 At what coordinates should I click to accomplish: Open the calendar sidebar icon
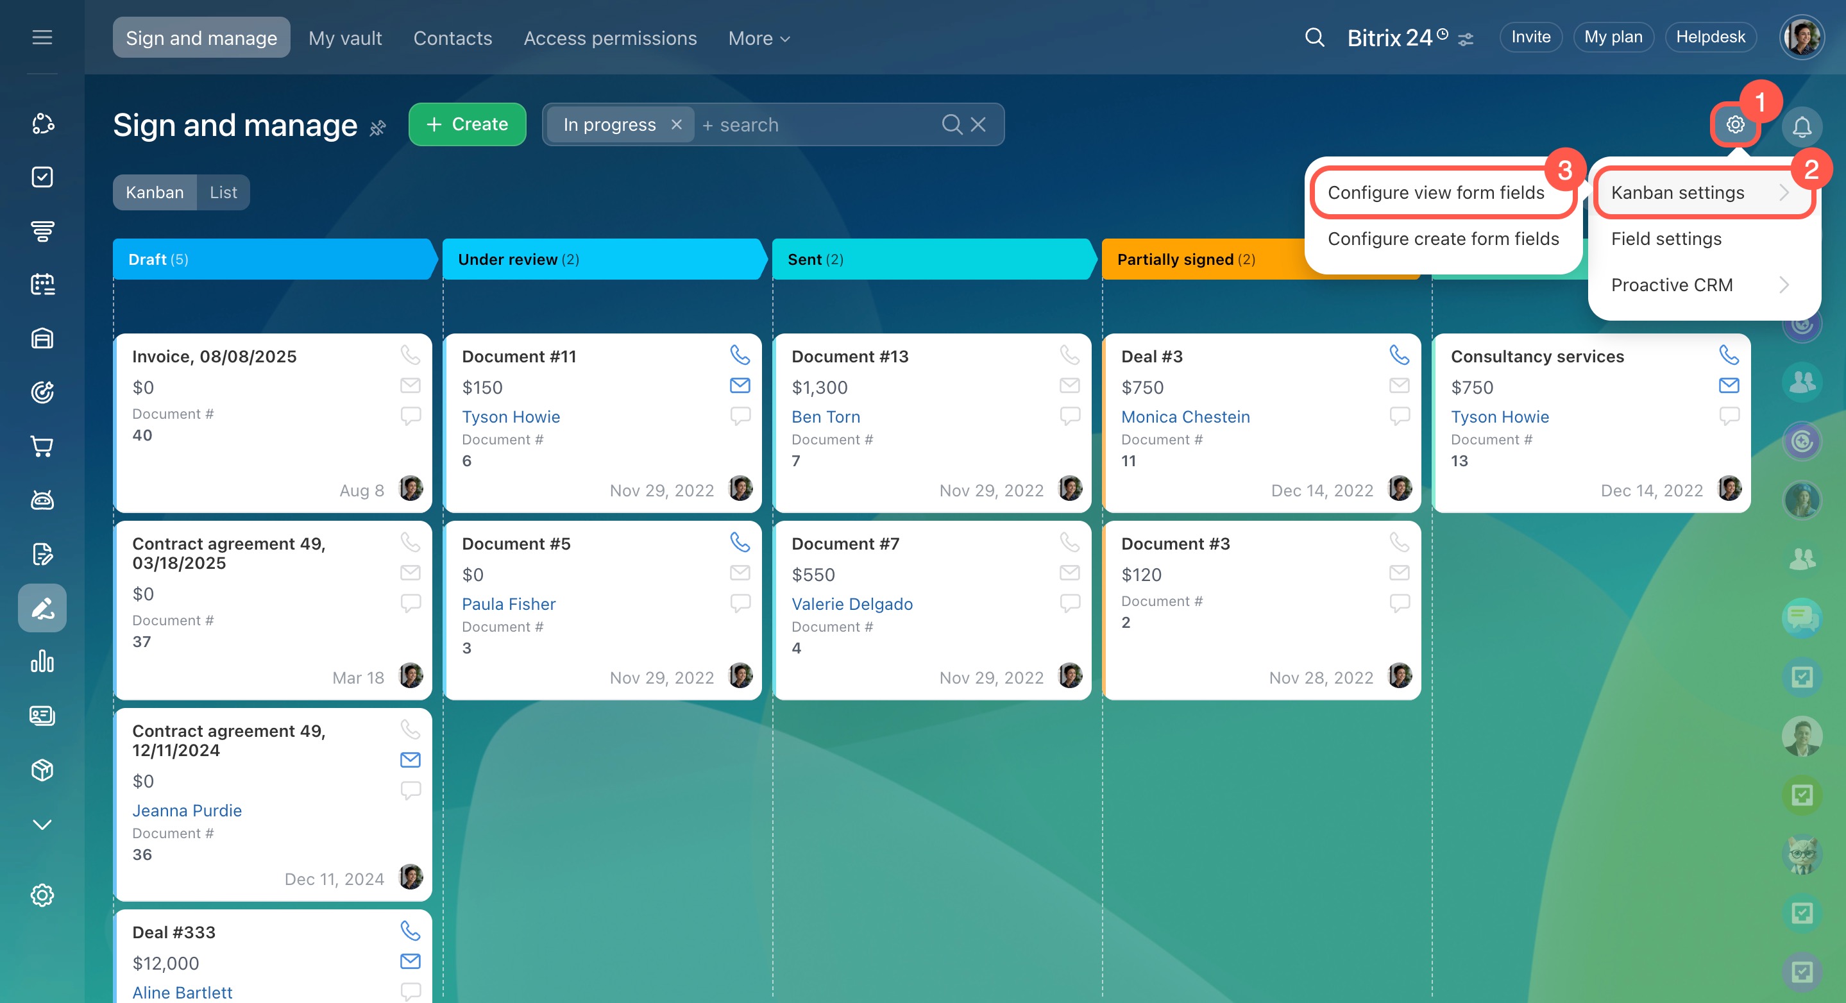coord(42,285)
